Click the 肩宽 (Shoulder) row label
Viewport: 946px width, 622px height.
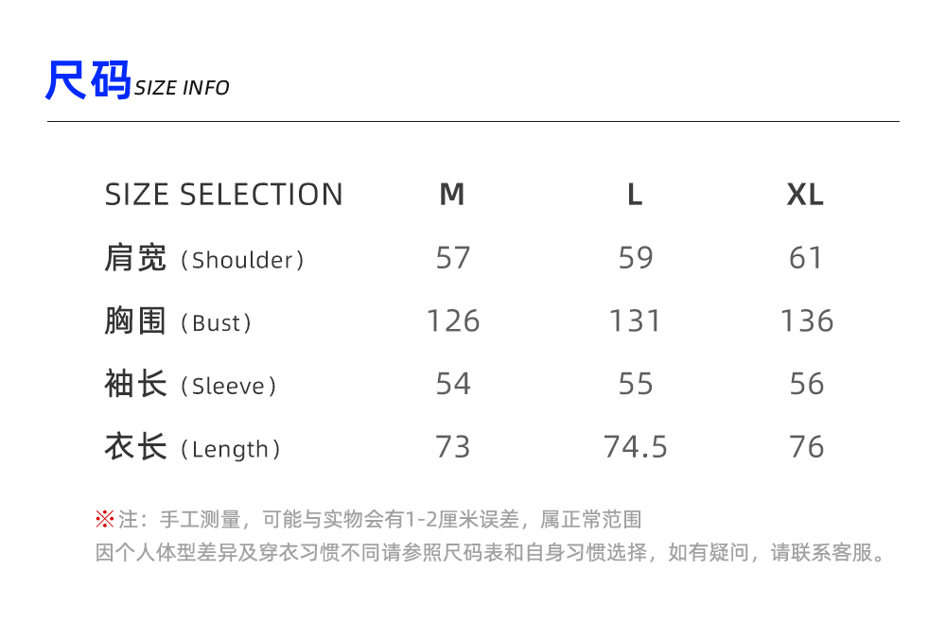[204, 258]
